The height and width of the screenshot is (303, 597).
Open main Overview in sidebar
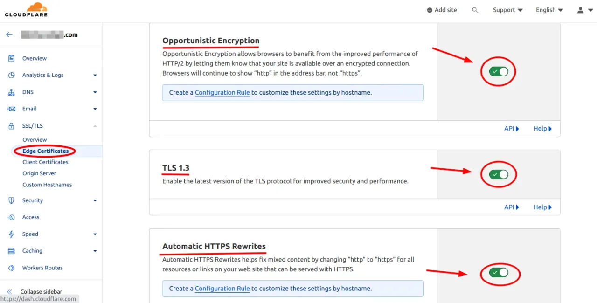pos(35,58)
